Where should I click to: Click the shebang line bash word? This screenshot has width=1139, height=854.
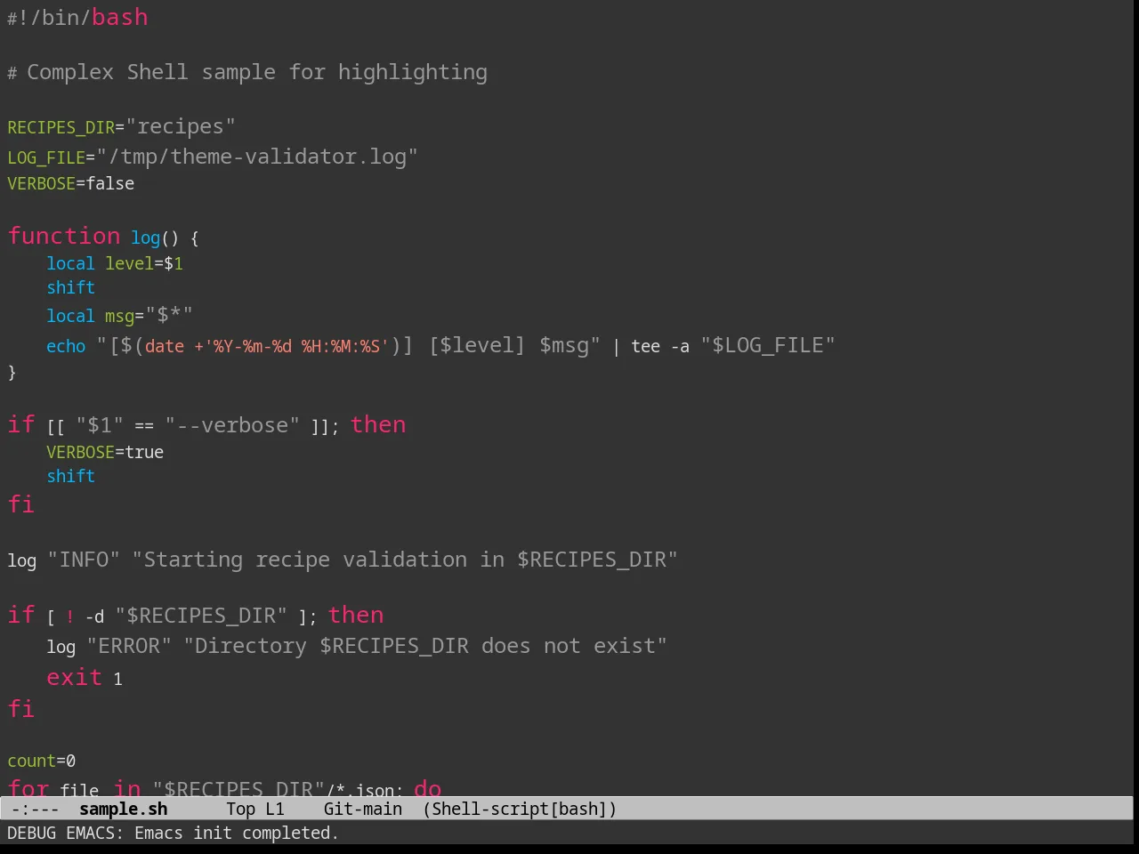(x=119, y=18)
